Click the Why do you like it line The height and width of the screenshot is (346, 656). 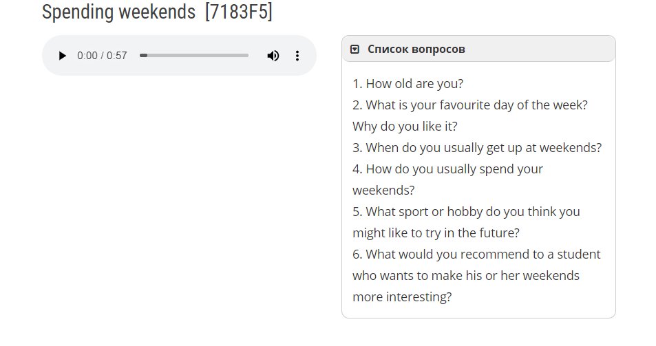tap(405, 126)
